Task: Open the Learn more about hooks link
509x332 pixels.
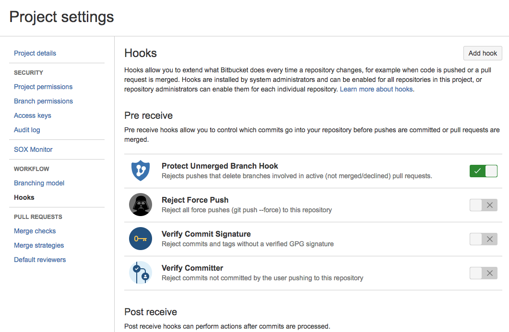Action: [x=376, y=89]
